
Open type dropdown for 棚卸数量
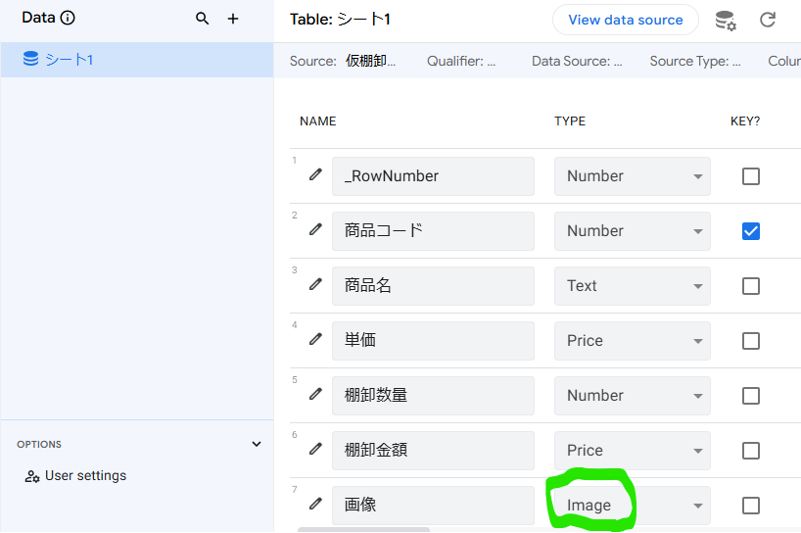[632, 396]
